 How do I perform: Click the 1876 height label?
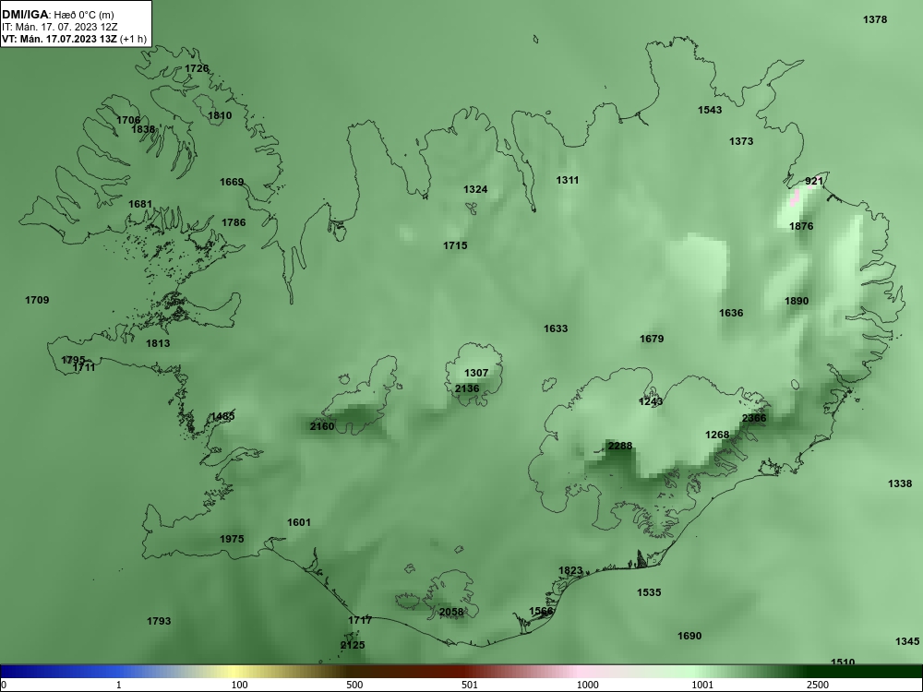click(x=801, y=226)
